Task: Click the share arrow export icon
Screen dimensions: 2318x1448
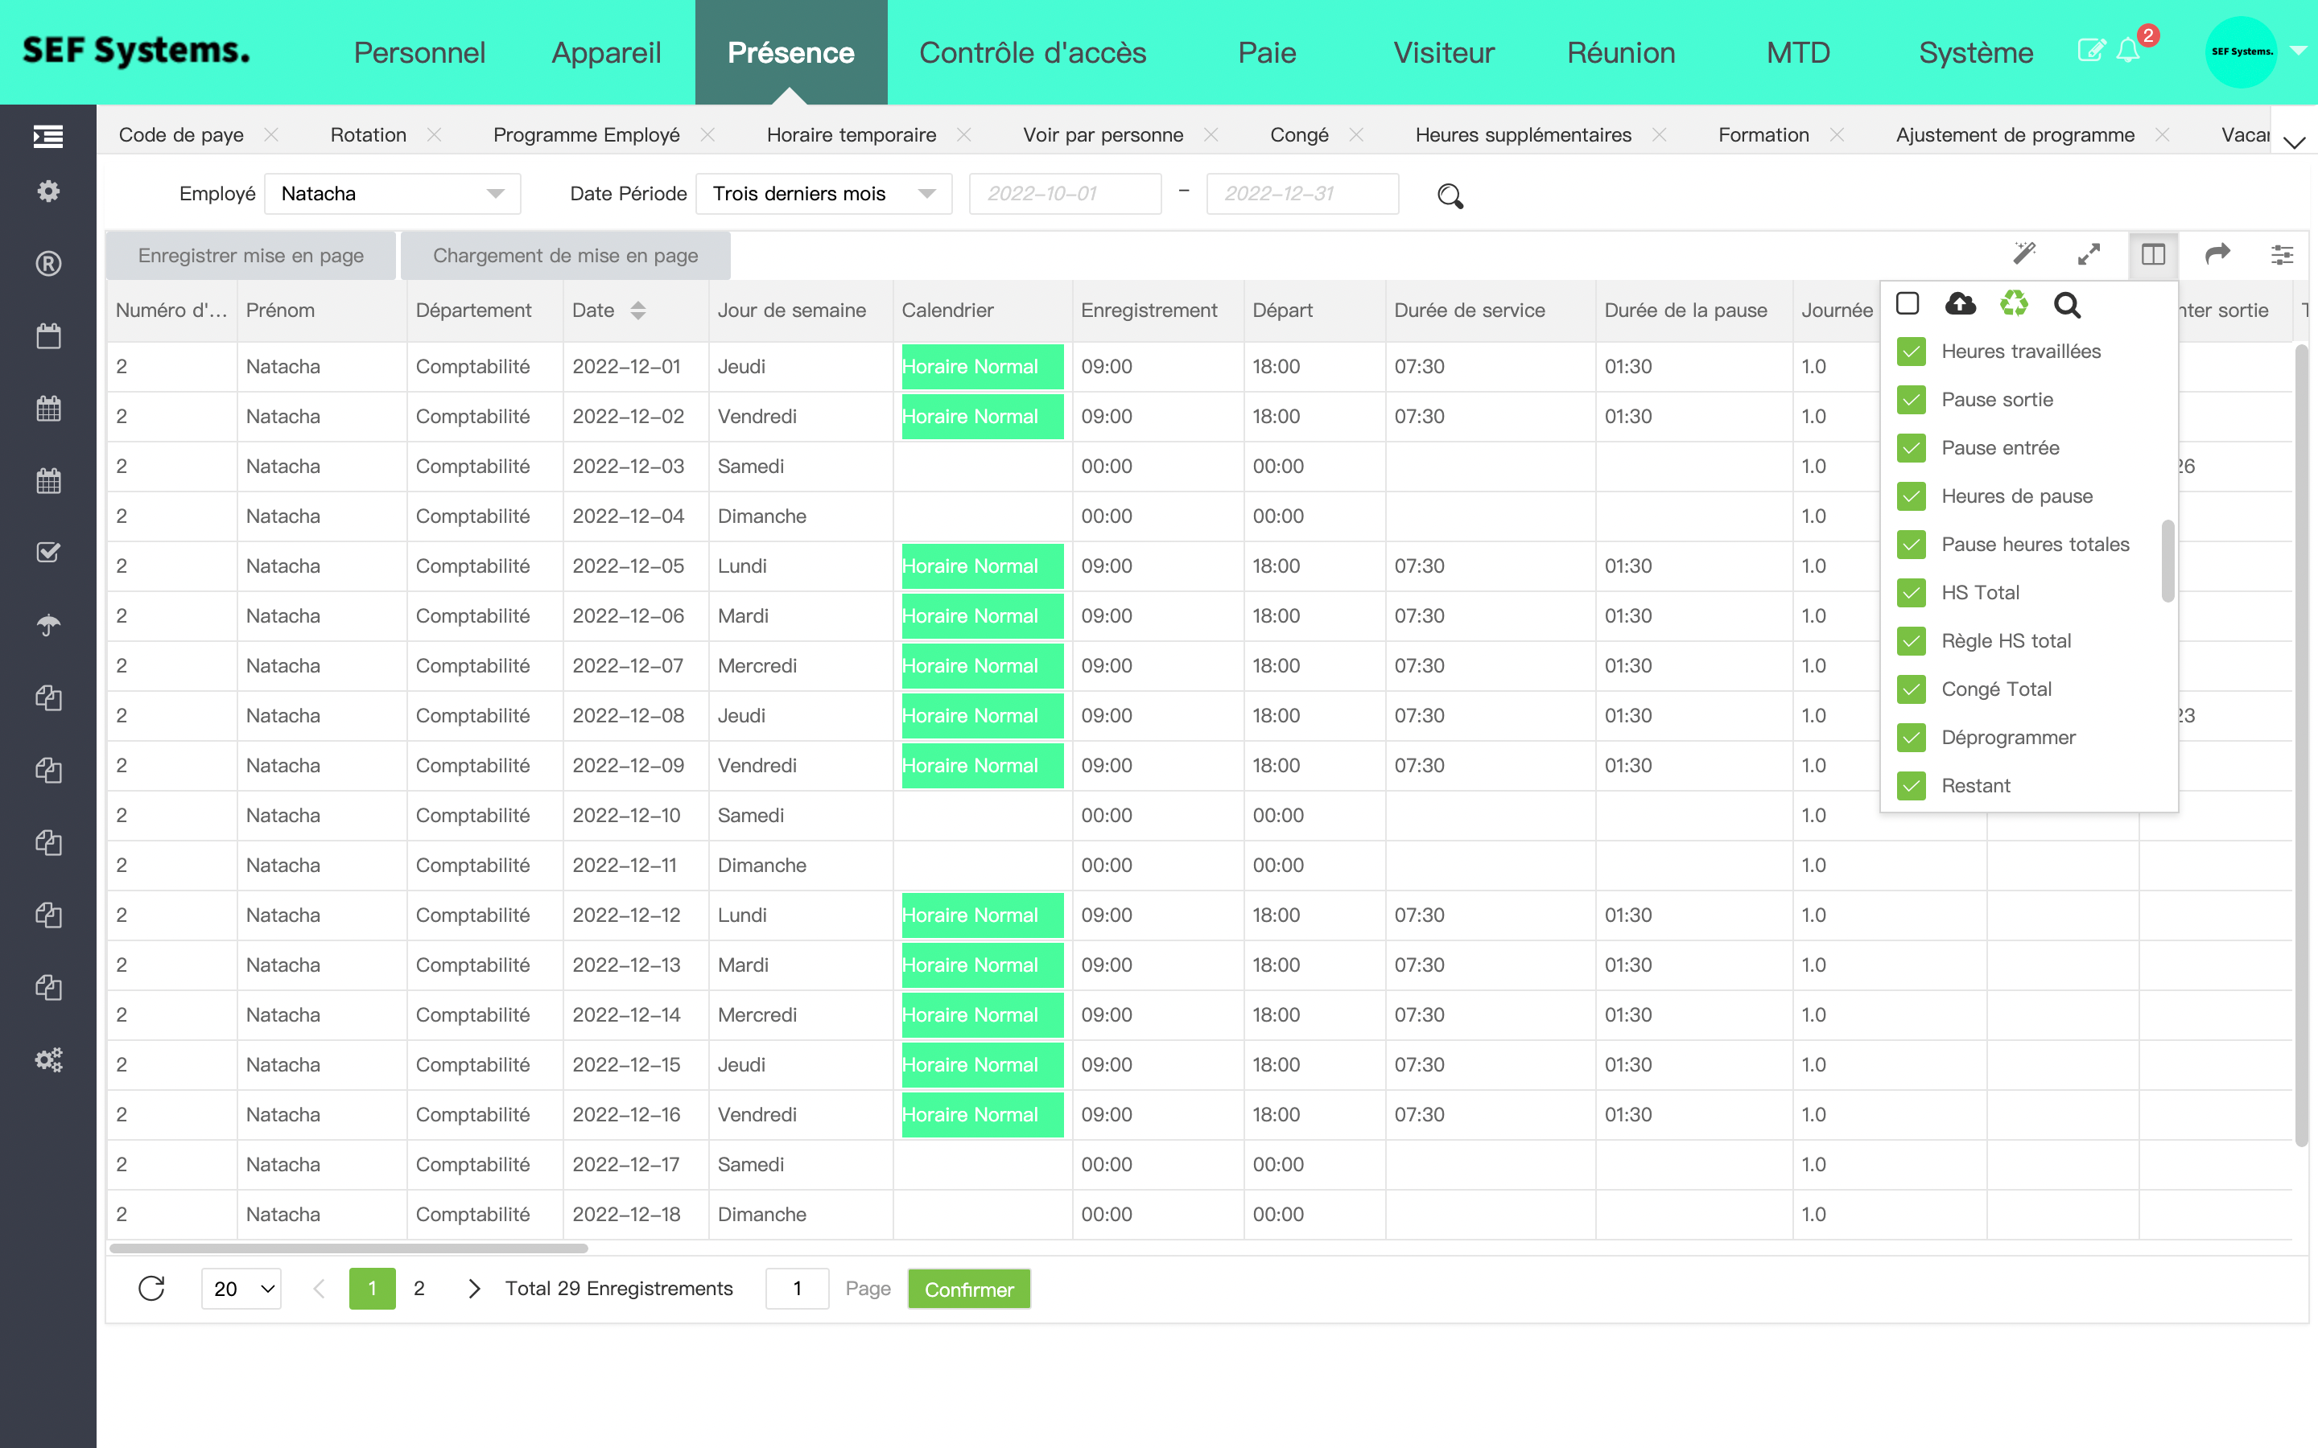Action: (x=2217, y=253)
